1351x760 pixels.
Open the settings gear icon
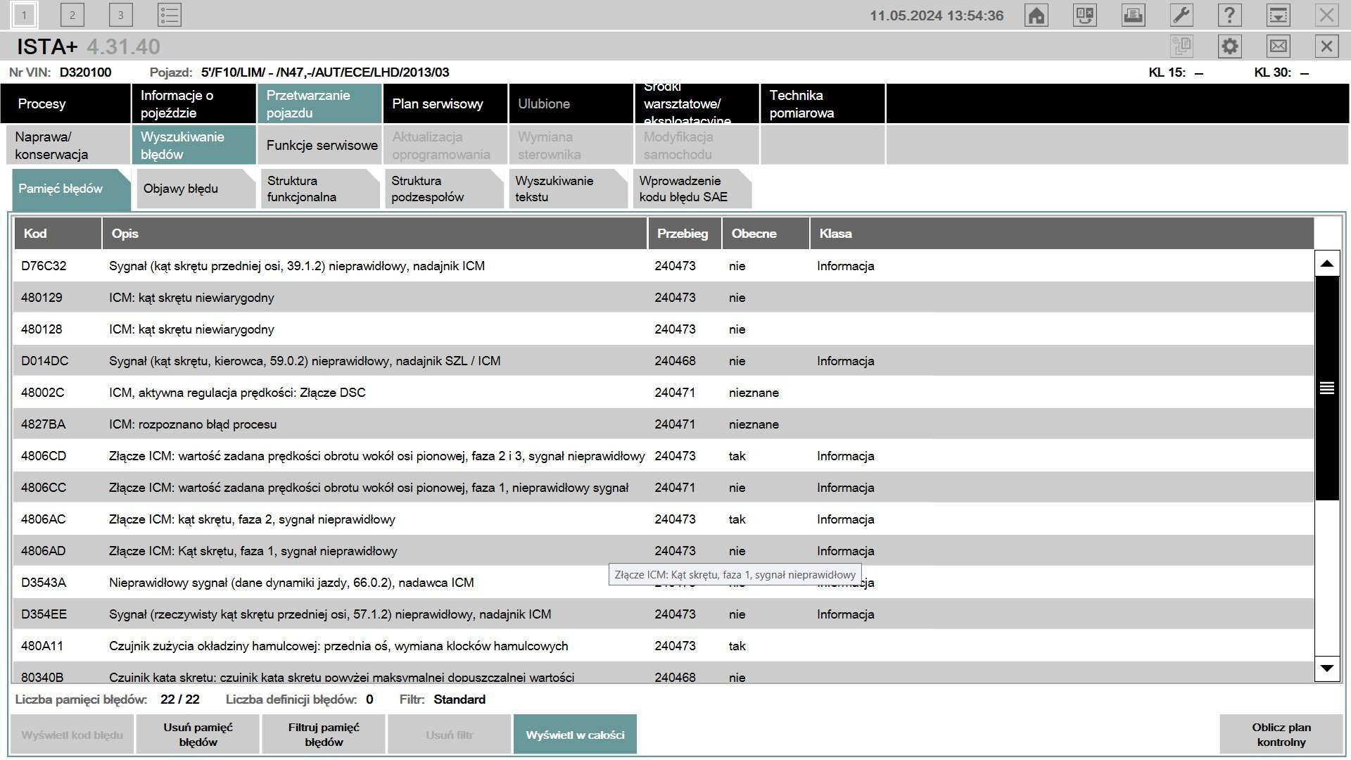click(1230, 46)
